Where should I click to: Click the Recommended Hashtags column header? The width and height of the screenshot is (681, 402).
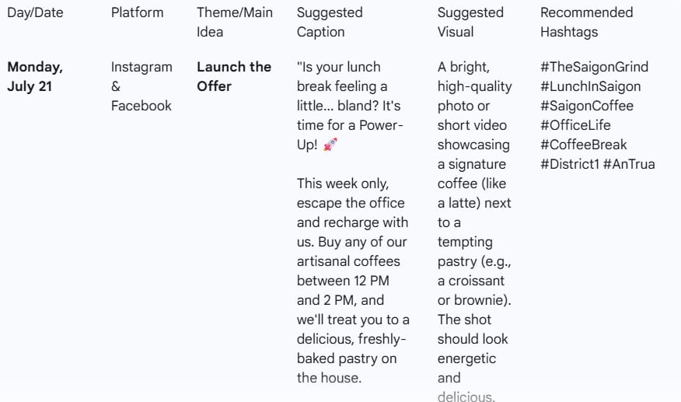pyautogui.click(x=586, y=23)
